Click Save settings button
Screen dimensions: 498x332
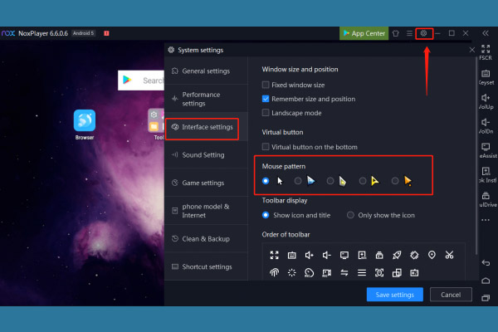[395, 295]
